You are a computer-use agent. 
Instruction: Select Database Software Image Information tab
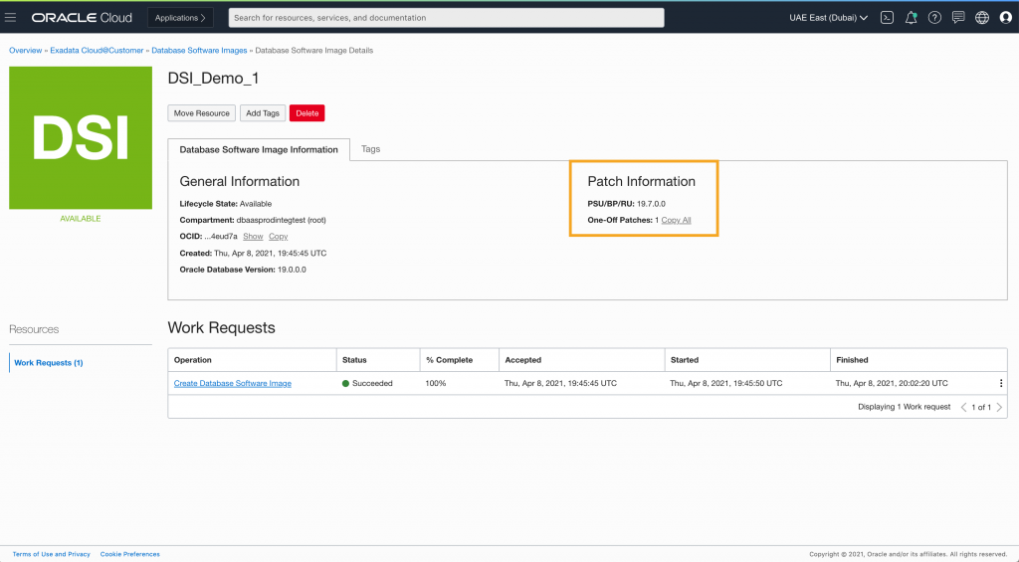259,149
